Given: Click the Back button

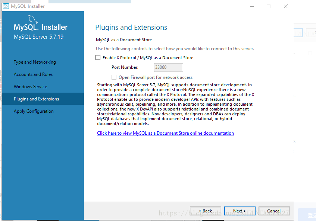Looking at the screenshot, I should [205, 211].
